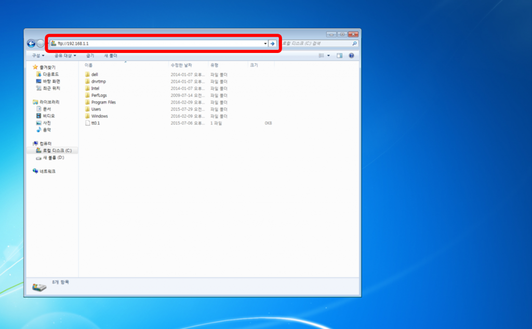This screenshot has height=329, width=532.
Task: Click the 굽기 toolbar button
Action: [x=90, y=56]
